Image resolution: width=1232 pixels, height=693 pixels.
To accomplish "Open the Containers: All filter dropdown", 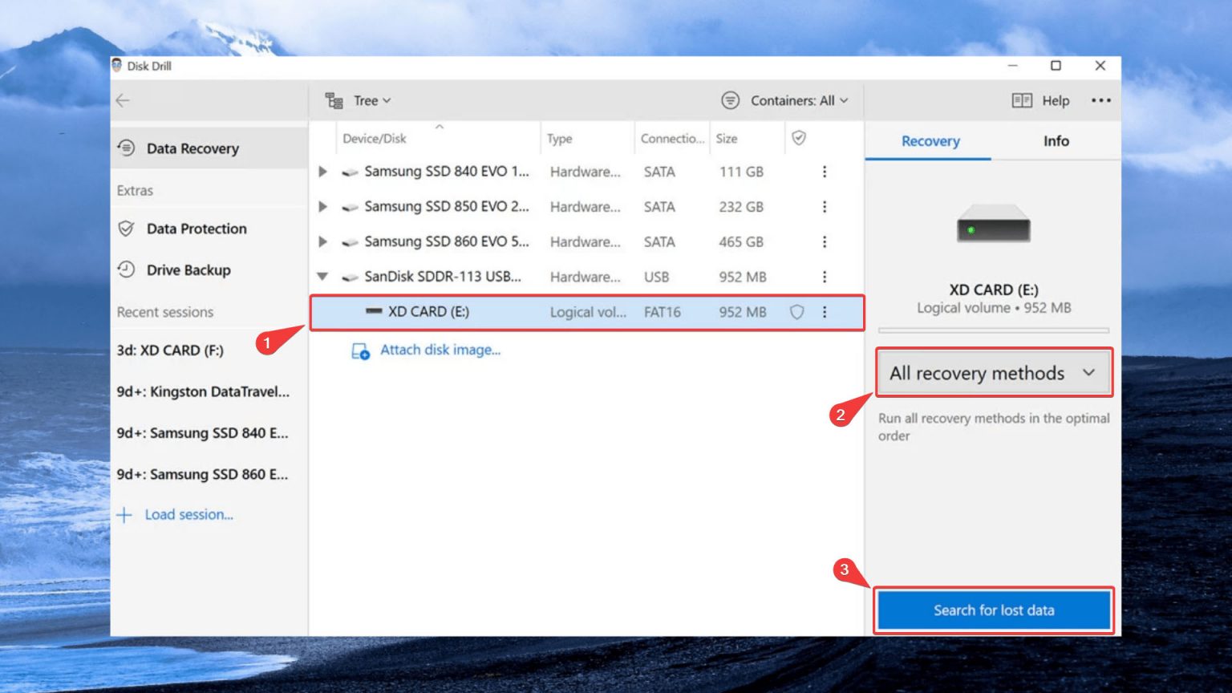I will tap(799, 100).
